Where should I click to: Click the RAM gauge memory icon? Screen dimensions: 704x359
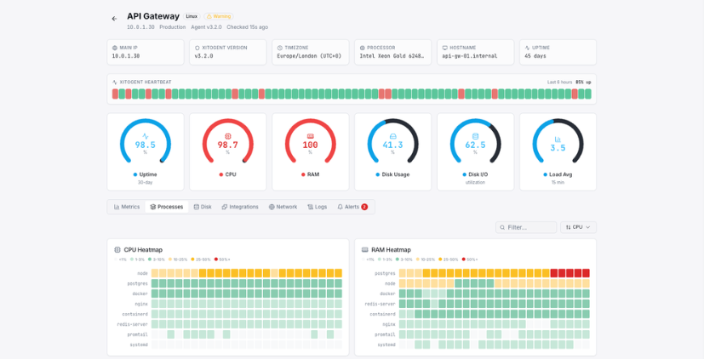click(310, 136)
